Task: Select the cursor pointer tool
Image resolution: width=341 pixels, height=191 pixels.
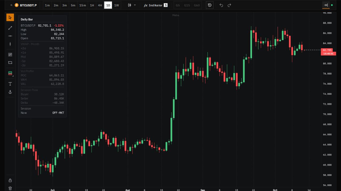Action: pyautogui.click(x=10, y=18)
